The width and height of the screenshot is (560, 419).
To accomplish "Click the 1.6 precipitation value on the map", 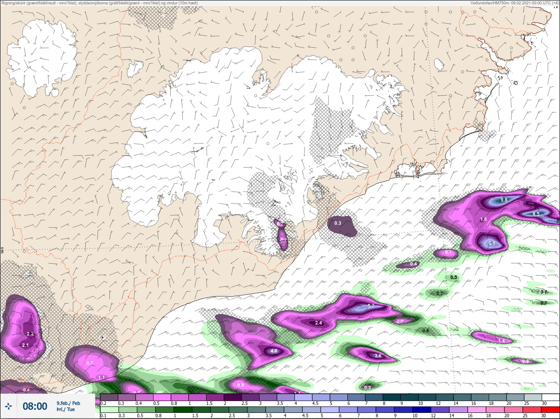I will 483,220.
